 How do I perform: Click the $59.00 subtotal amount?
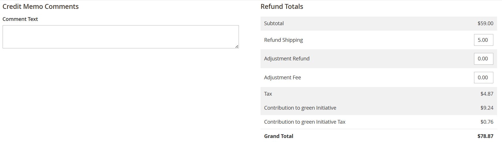click(485, 23)
